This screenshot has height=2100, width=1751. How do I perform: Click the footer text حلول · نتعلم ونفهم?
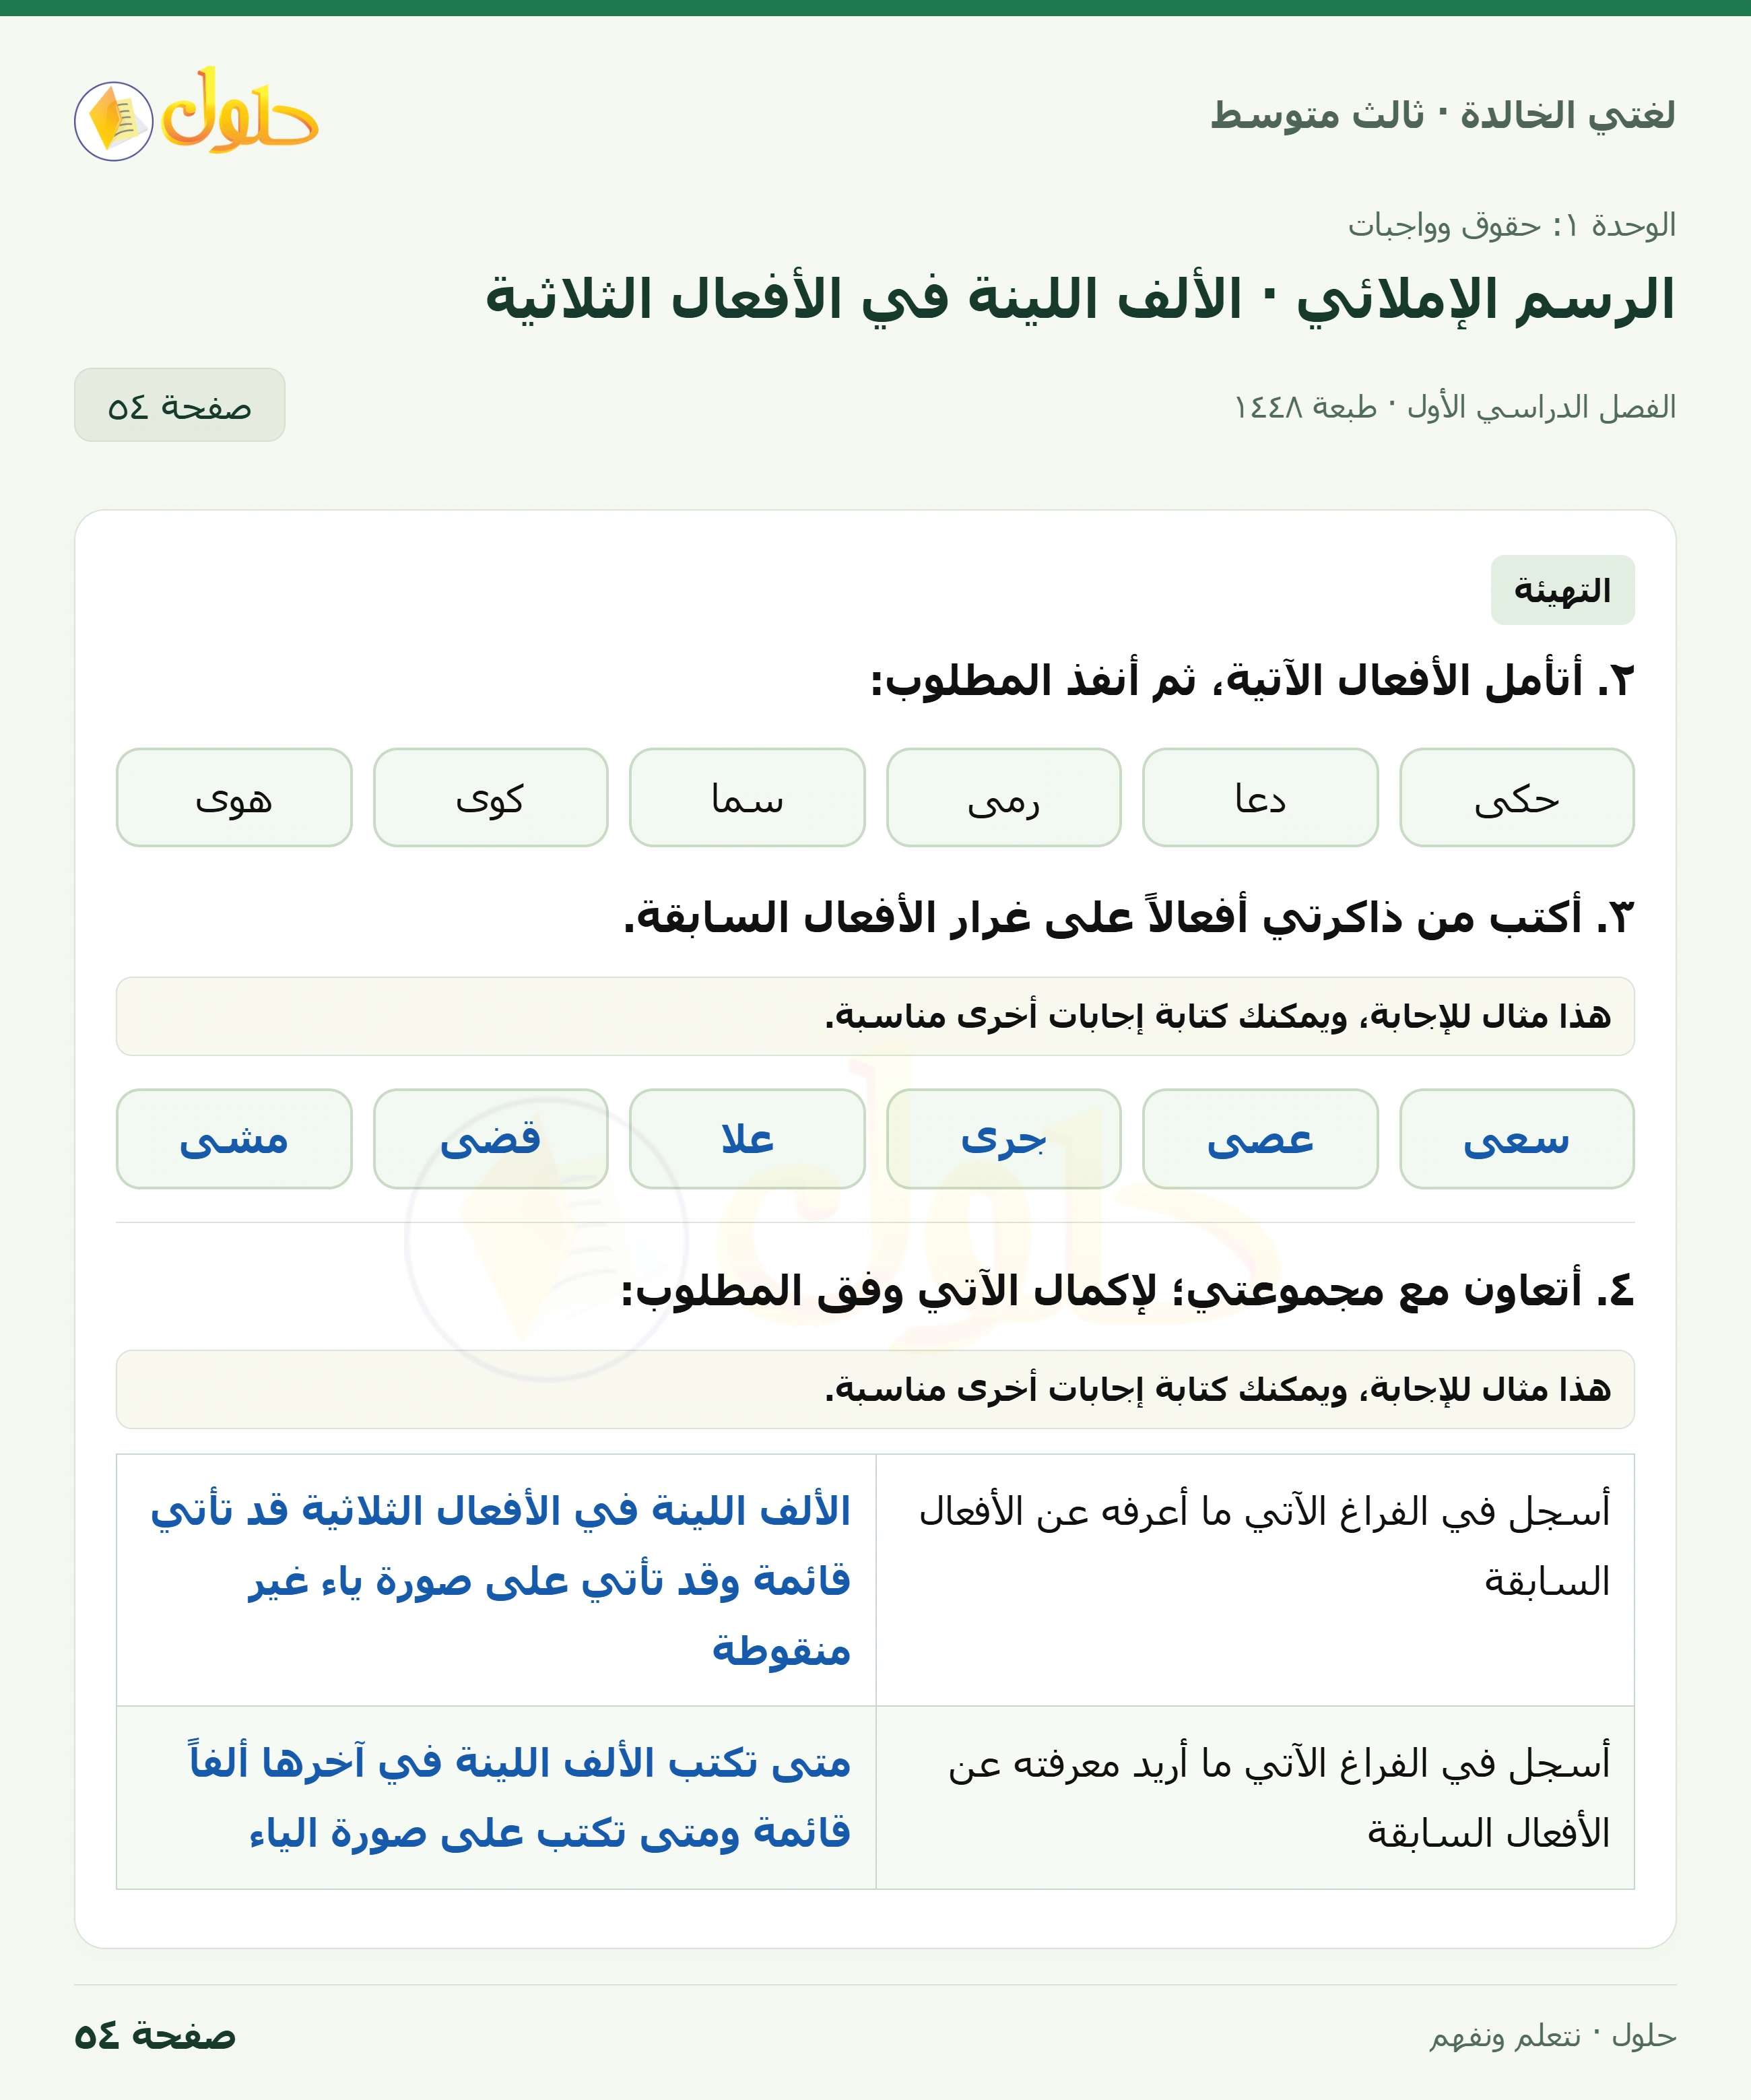point(1552,2036)
